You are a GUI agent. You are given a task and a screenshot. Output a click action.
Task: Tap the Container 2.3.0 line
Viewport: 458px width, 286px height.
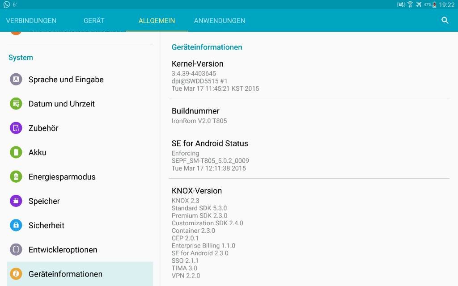(193, 231)
